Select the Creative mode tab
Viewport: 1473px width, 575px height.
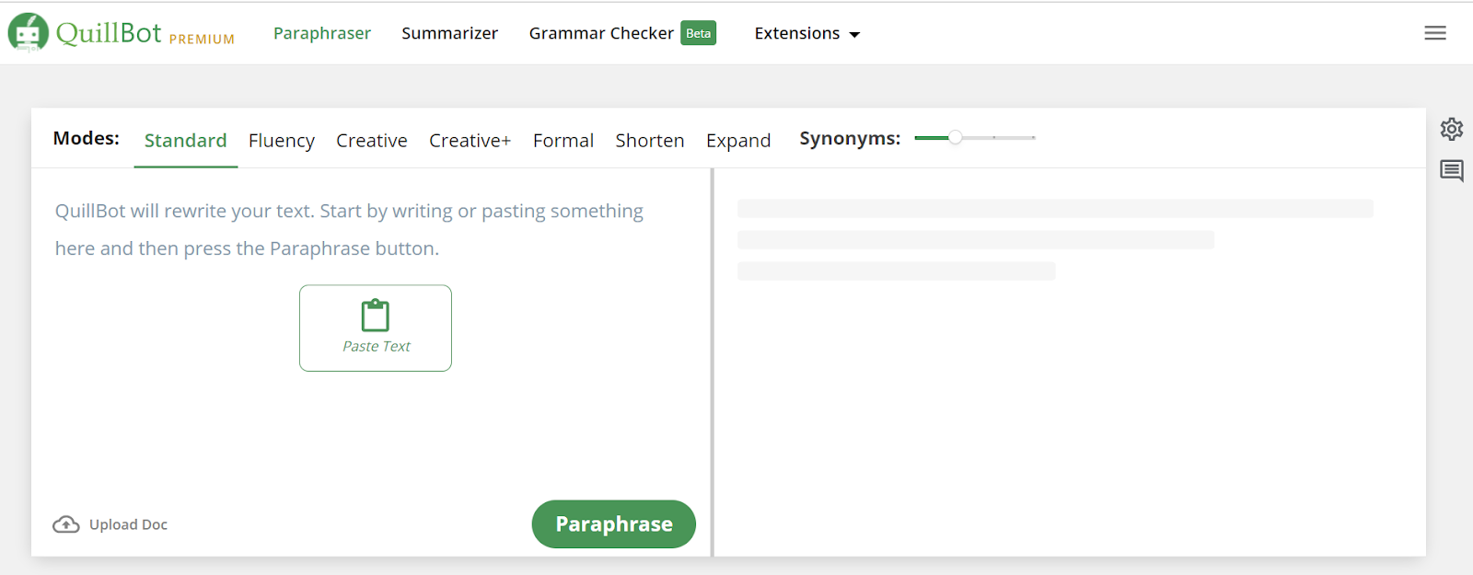pos(372,141)
